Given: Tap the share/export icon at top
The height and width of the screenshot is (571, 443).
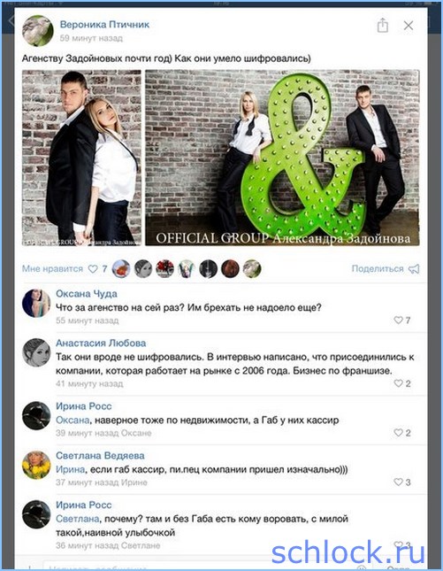Looking at the screenshot, I should pyautogui.click(x=382, y=25).
